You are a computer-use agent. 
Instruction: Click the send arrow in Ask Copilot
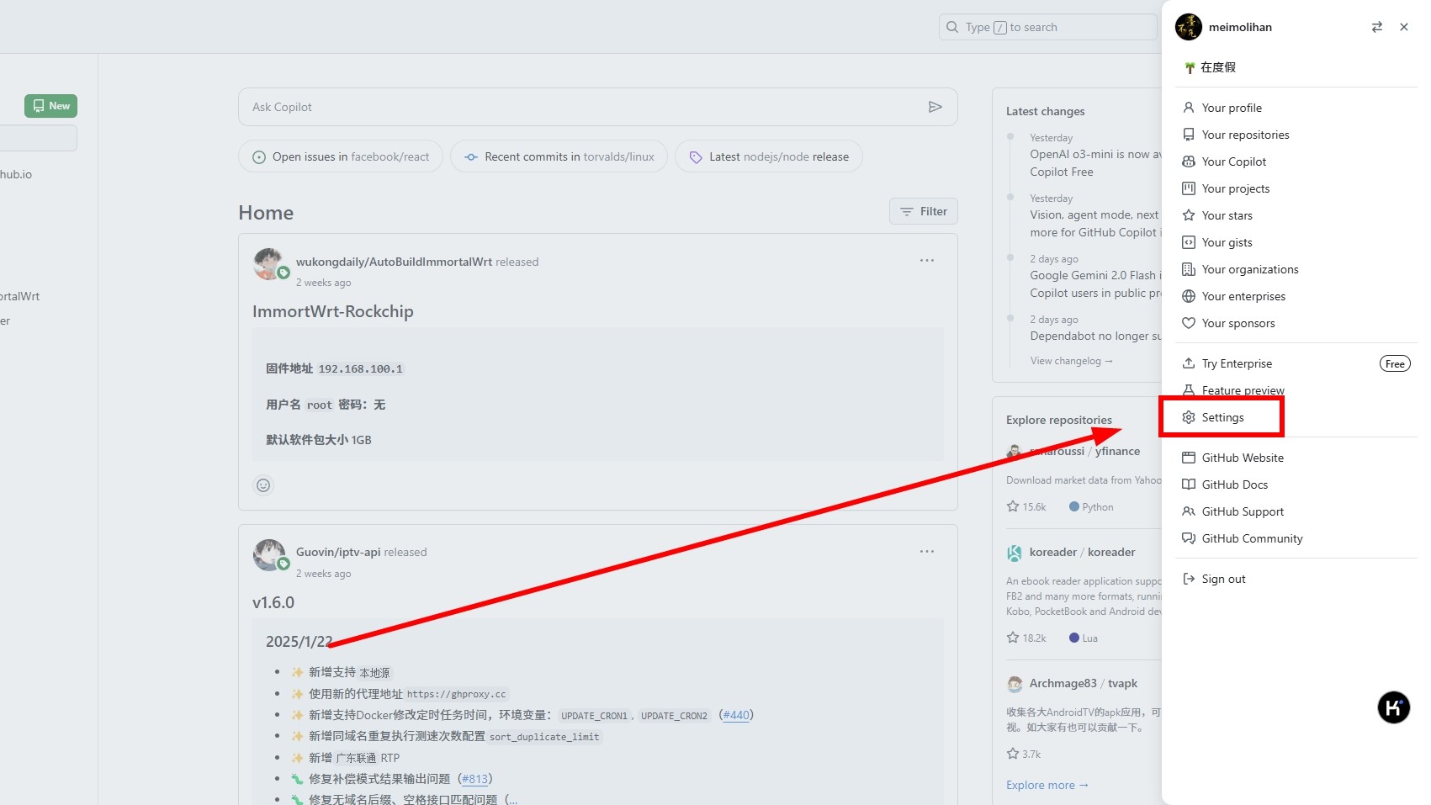[x=935, y=107]
